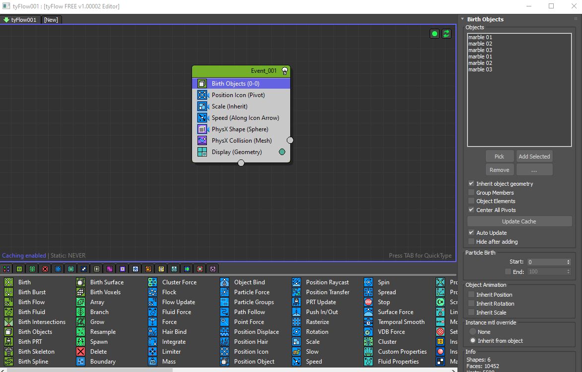Switch to the [New] flow tab
Viewport: 582px width, 372px height.
click(51, 20)
